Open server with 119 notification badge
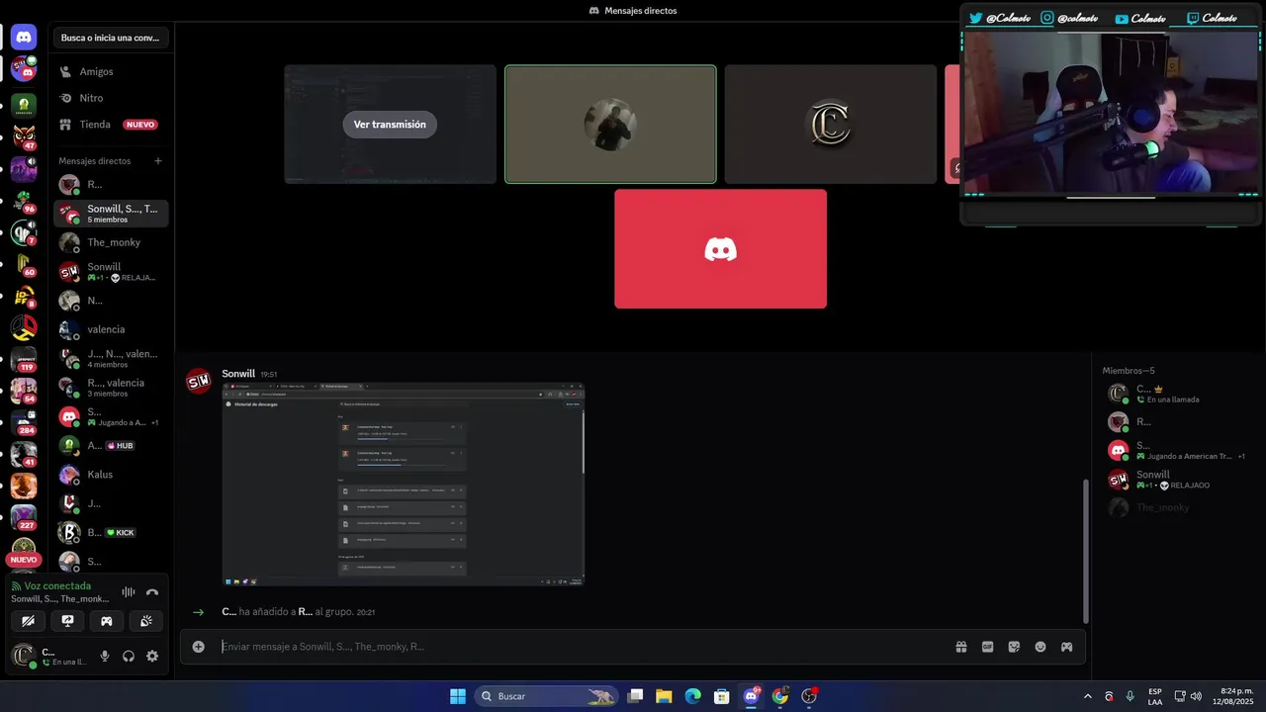1266x712 pixels. coord(24,359)
